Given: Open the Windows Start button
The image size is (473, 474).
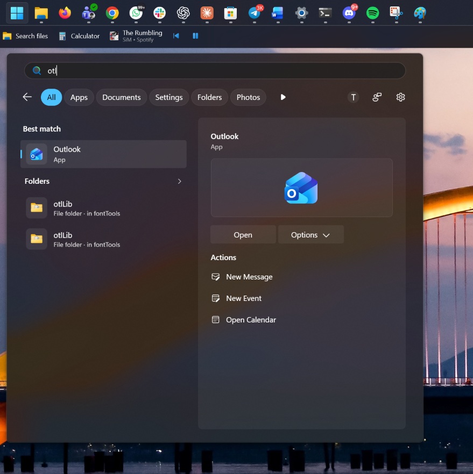Looking at the screenshot, I should click(x=17, y=13).
